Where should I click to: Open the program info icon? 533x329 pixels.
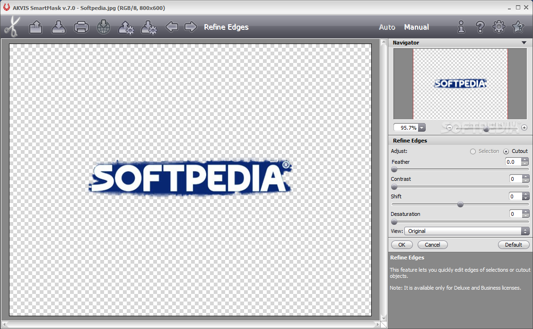tap(461, 27)
